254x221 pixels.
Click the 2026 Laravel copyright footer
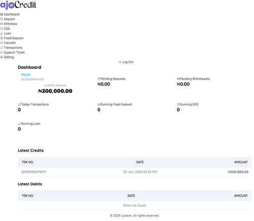click(x=135, y=215)
